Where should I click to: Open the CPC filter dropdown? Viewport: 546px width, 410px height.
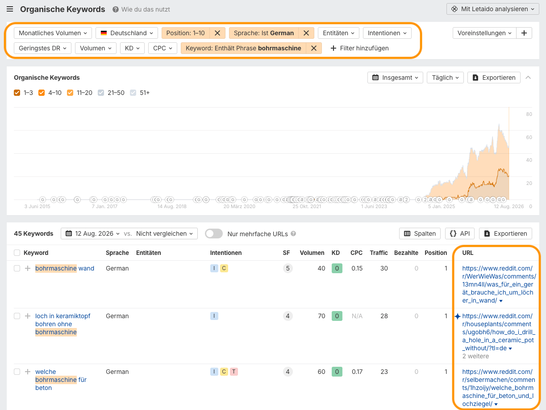[x=163, y=48]
